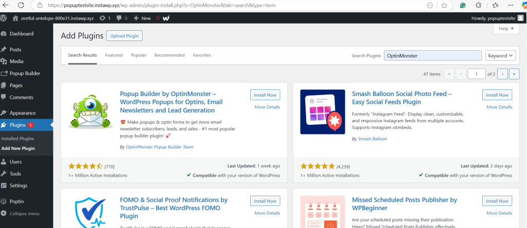Switch to the Favorites tab

tap(202, 55)
